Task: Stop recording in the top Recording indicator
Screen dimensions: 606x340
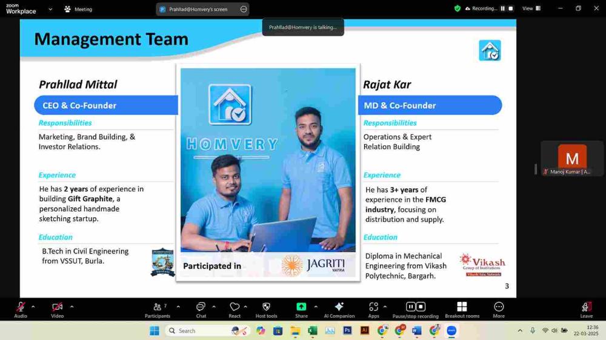Action: [x=510, y=8]
